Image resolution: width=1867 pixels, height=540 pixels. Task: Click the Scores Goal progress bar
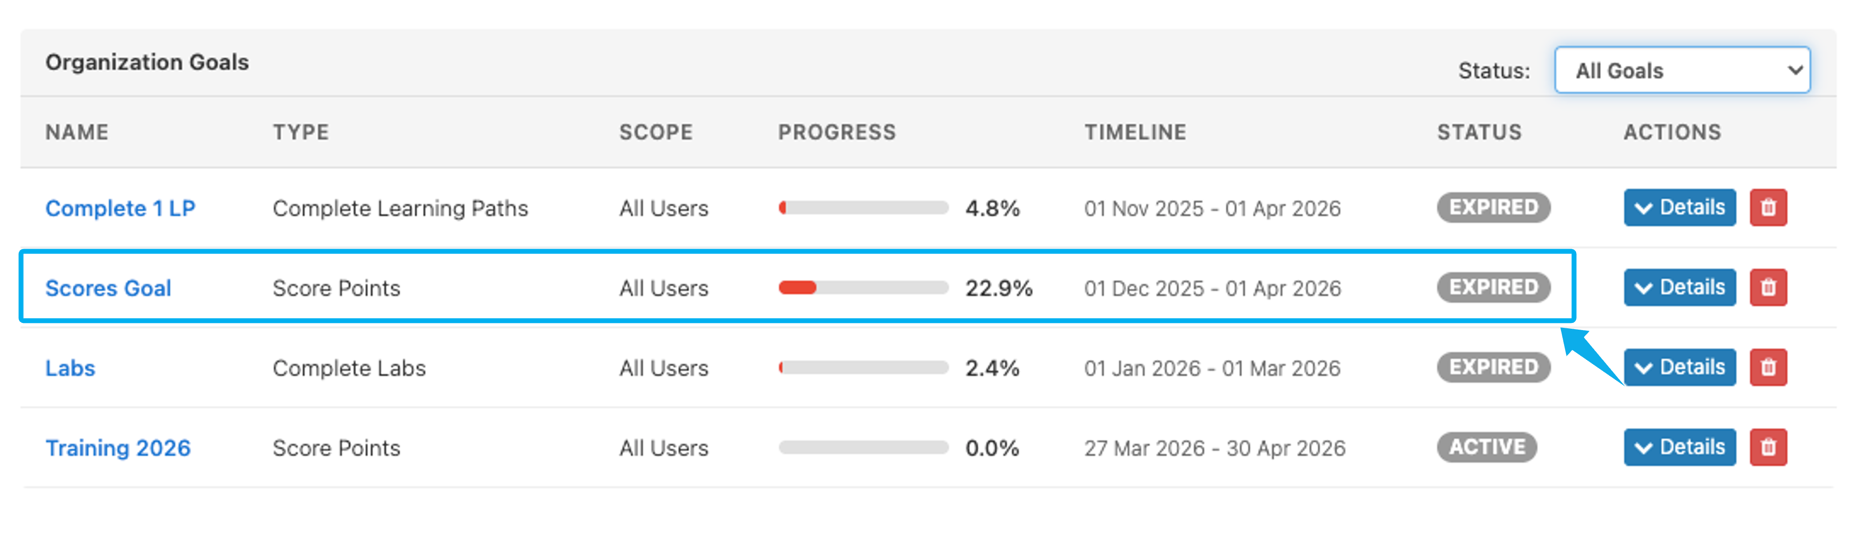click(863, 289)
